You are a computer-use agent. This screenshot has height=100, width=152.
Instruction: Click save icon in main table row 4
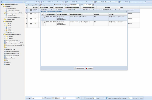click(x=31, y=24)
